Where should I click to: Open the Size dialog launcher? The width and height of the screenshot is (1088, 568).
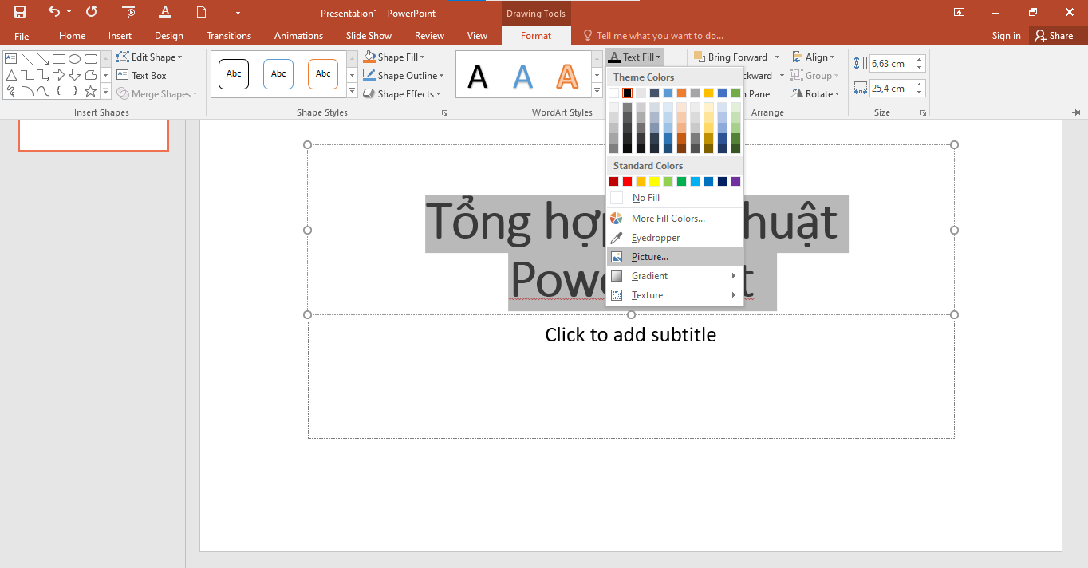coord(923,113)
